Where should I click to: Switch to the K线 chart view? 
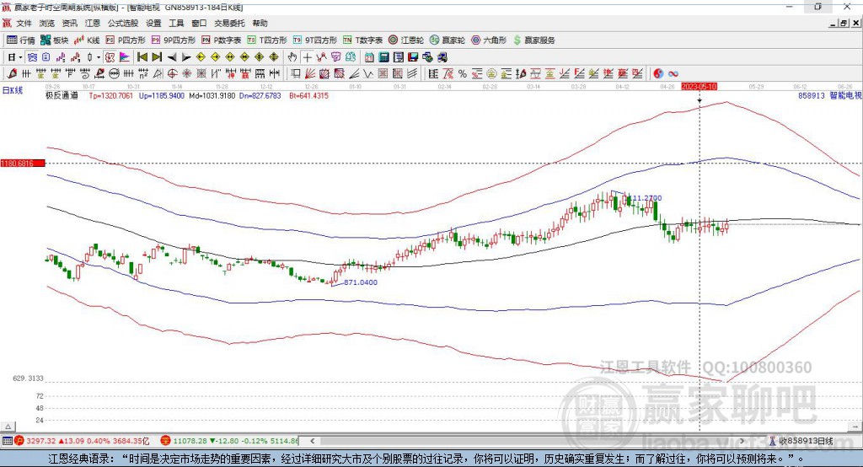pos(87,40)
